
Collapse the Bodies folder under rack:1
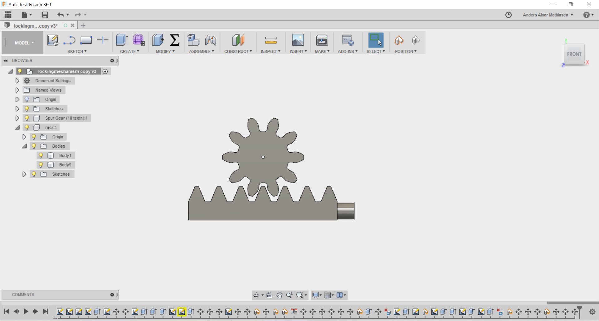pos(24,146)
